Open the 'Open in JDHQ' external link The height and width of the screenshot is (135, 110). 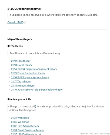pos(15,22)
